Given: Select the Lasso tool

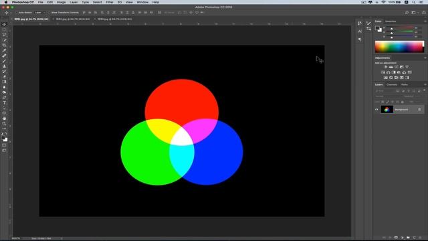Looking at the screenshot, I should pos(4,35).
